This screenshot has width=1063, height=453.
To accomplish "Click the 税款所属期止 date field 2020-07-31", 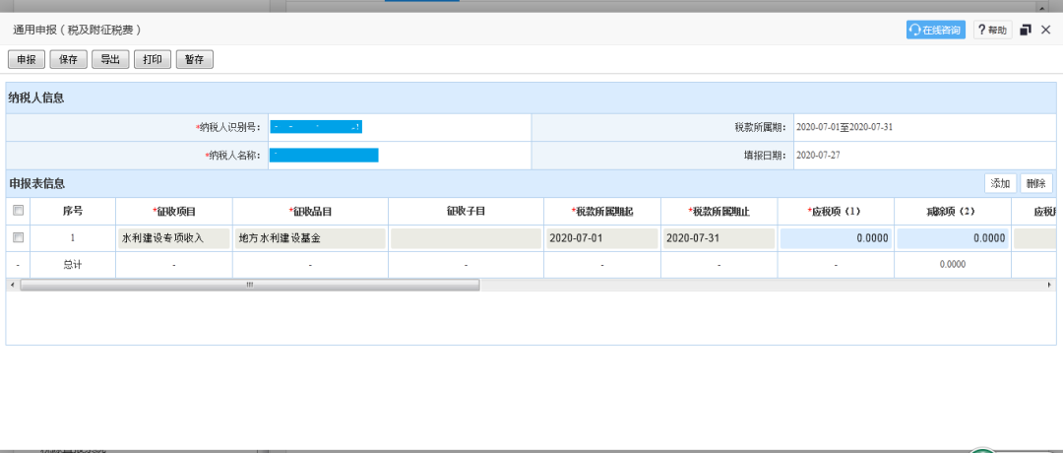I will 719,238.
